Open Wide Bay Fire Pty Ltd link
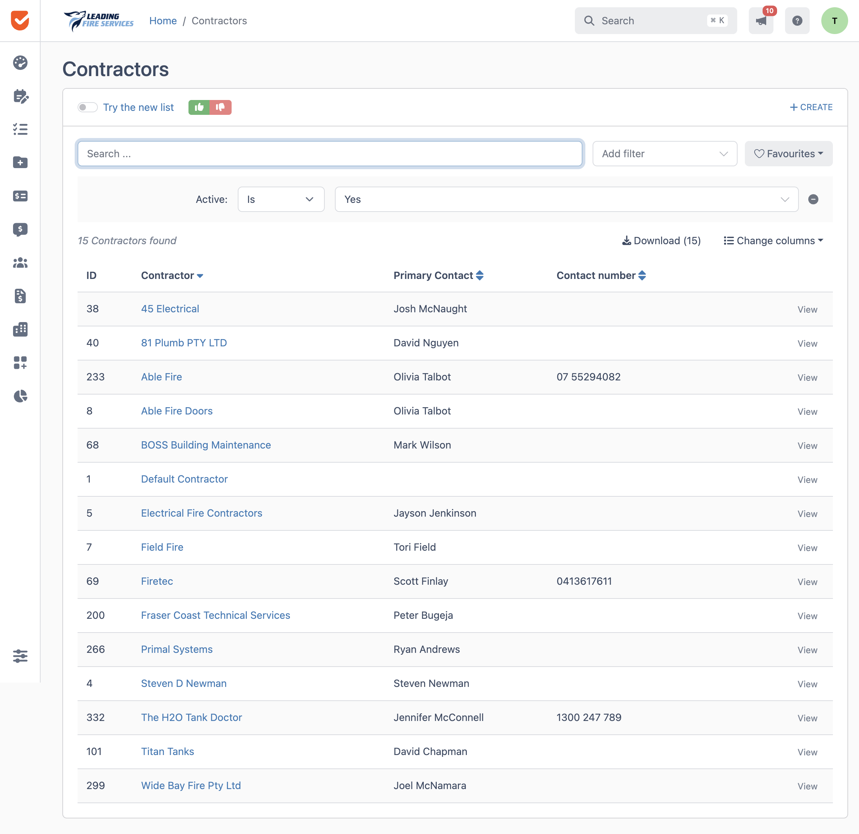Screen dimensions: 859x834 pos(191,785)
